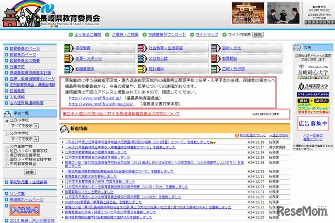Click the purple pencil icon beside 芸術・文化
This screenshot has height=223, width=335.
(216, 48)
